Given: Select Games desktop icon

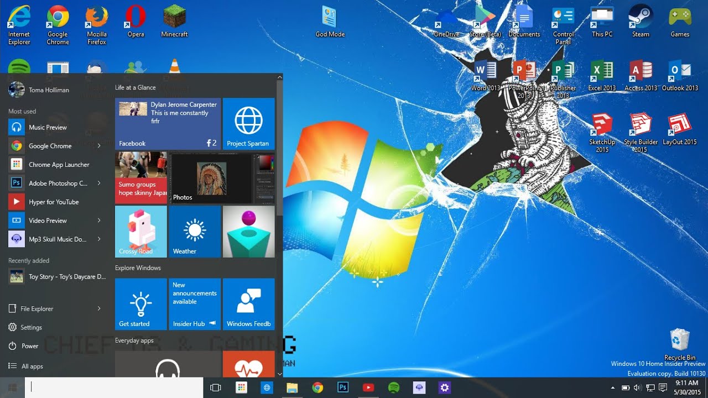Looking at the screenshot, I should coord(680,22).
